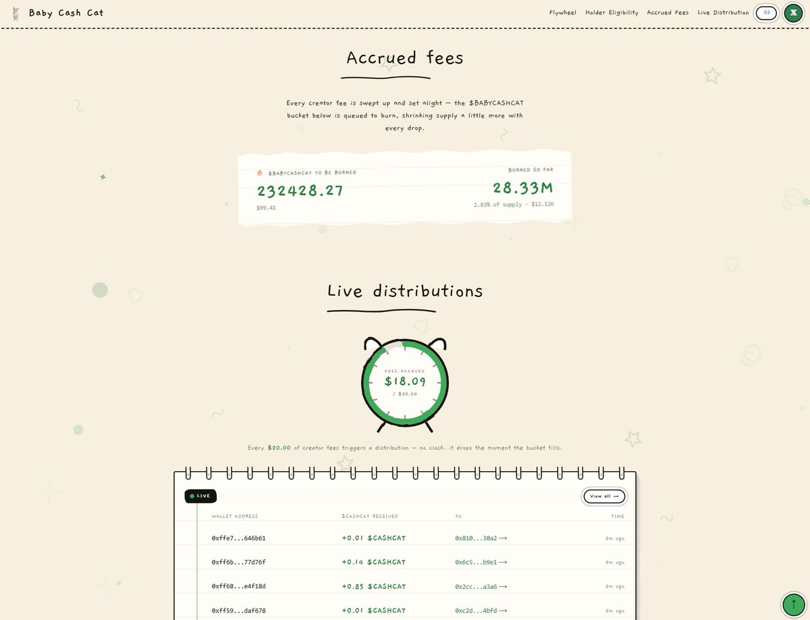The width and height of the screenshot is (810, 620).
Task: Click the Accrued fees heading
Action: [x=405, y=57]
